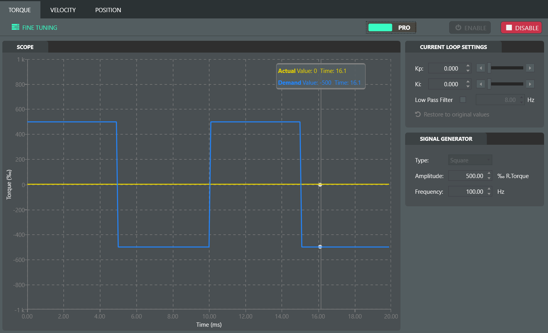Increase Amplitude with the up arrow

click(489, 173)
